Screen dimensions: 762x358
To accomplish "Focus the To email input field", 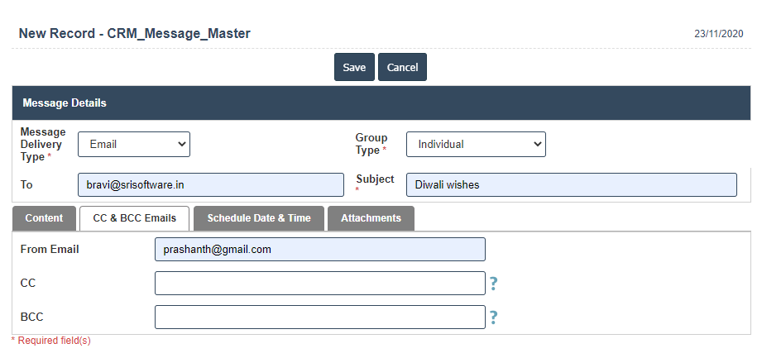I will [x=210, y=184].
